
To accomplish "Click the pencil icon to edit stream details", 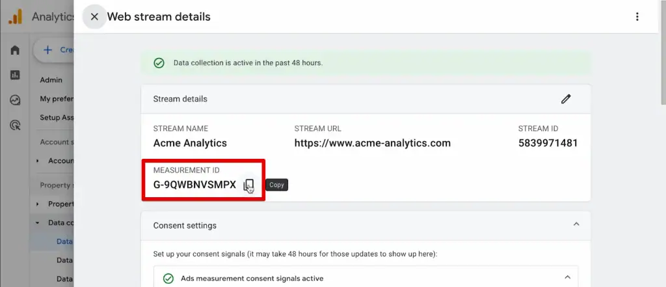I will tap(566, 99).
